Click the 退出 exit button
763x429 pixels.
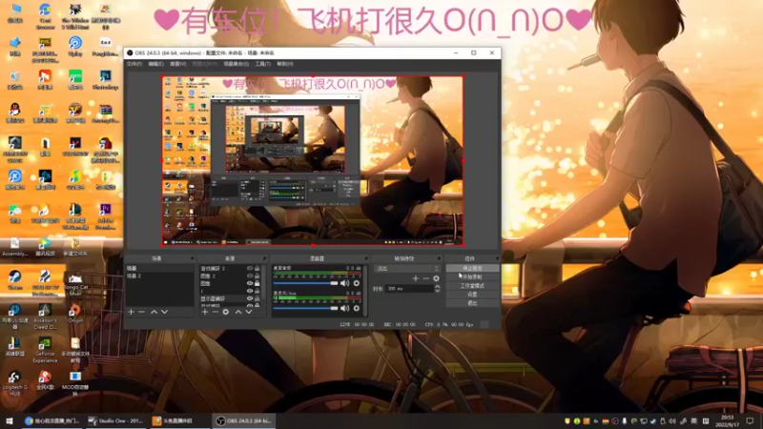[472, 303]
